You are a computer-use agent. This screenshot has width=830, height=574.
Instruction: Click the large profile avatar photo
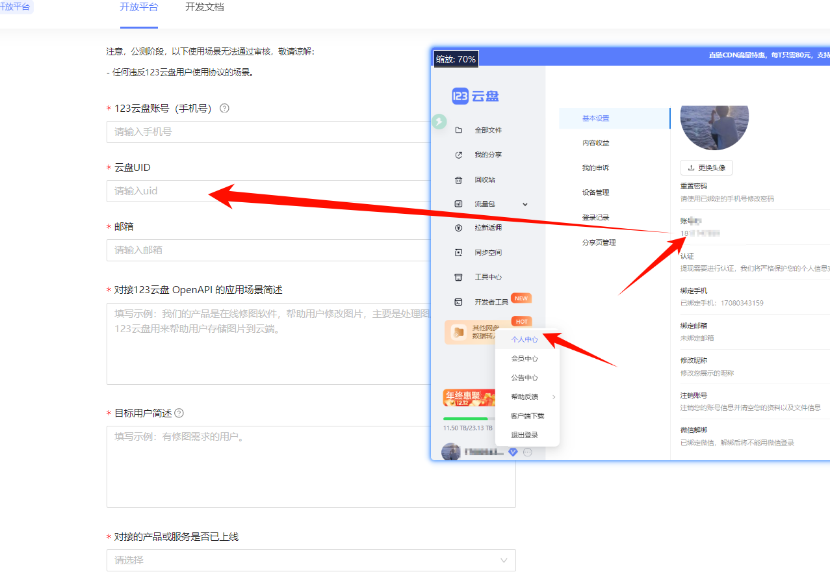(714, 127)
